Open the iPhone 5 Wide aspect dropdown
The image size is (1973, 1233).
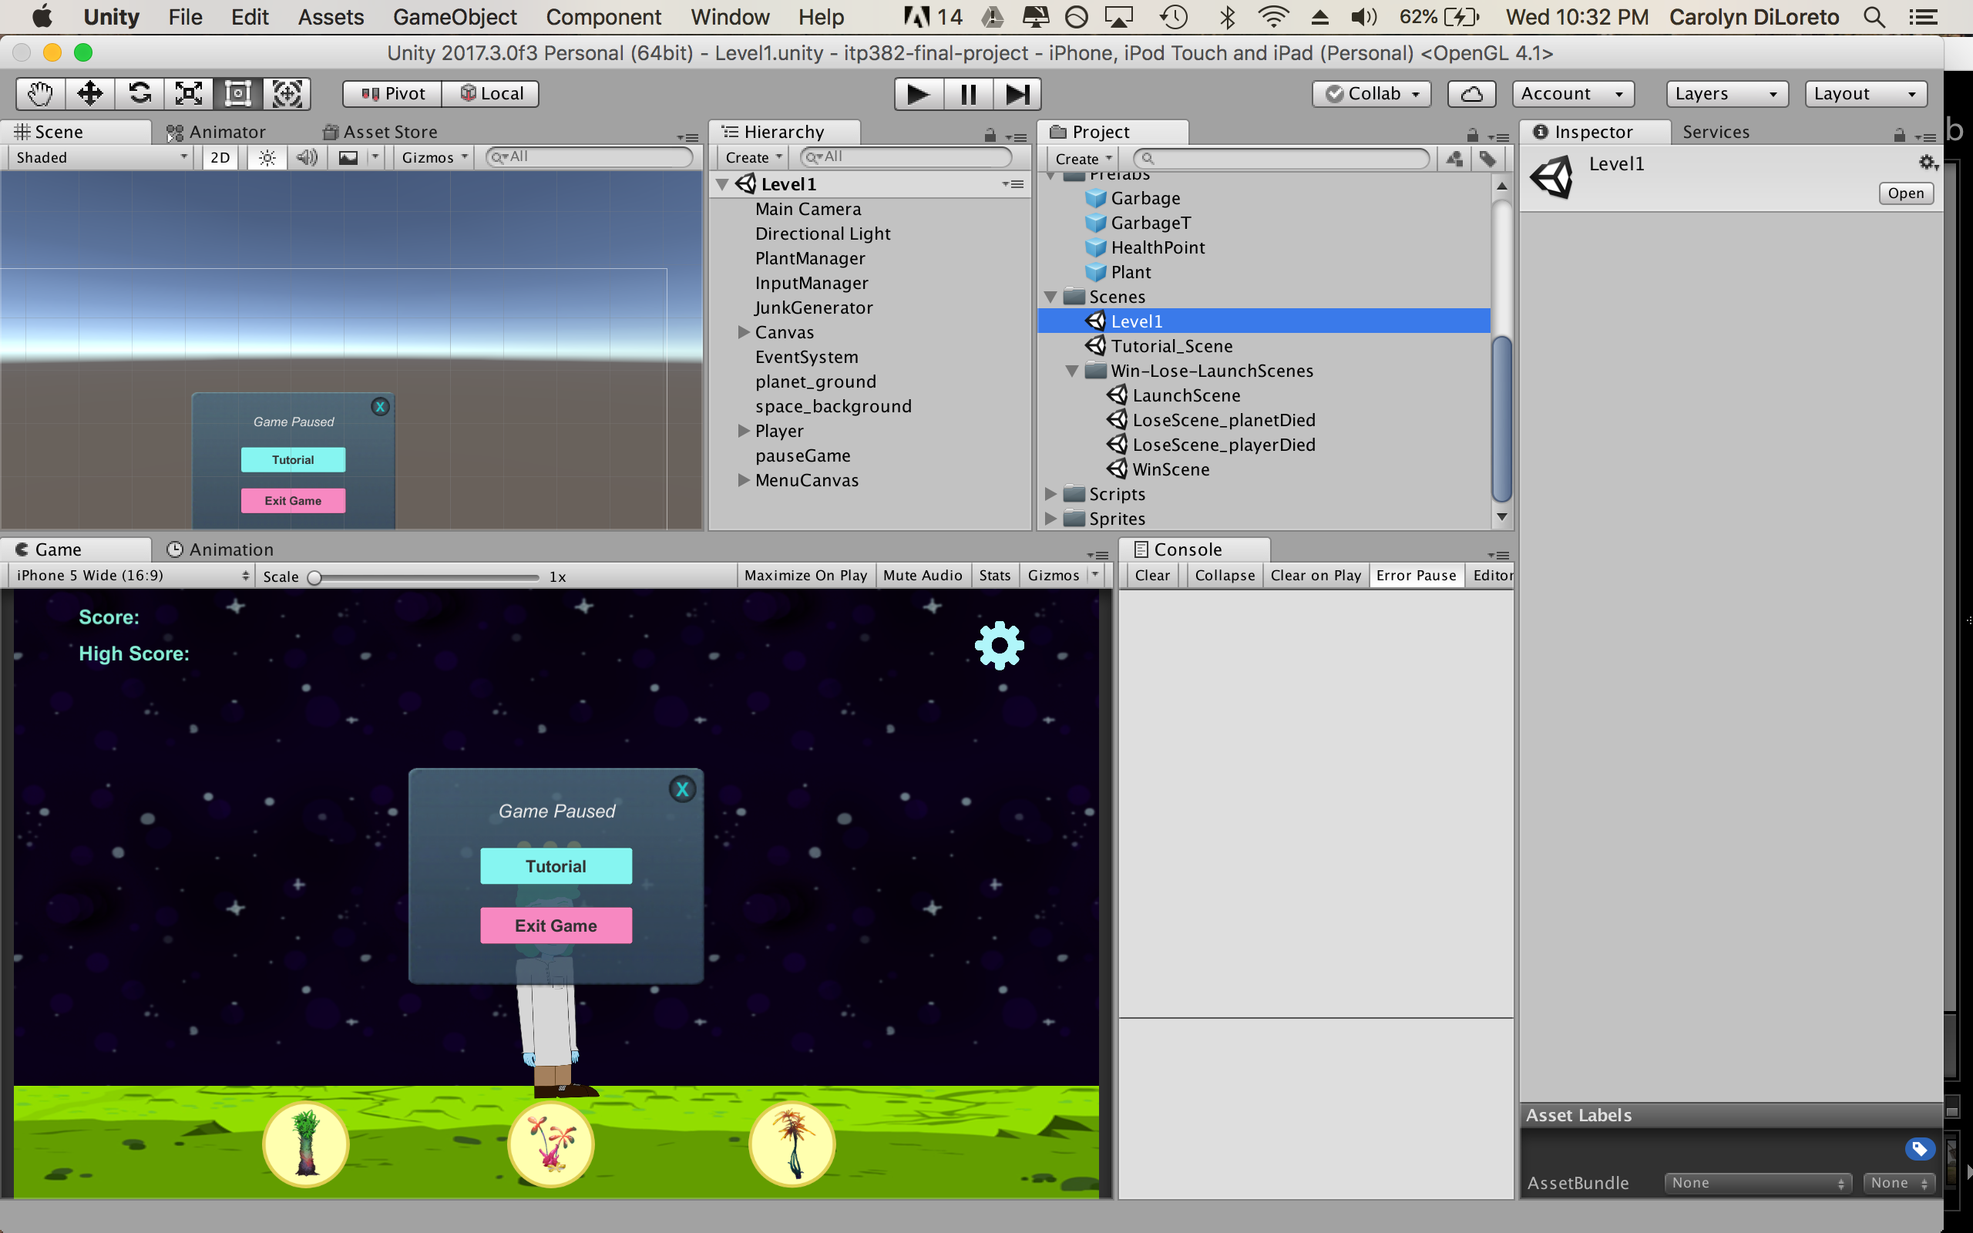130,576
